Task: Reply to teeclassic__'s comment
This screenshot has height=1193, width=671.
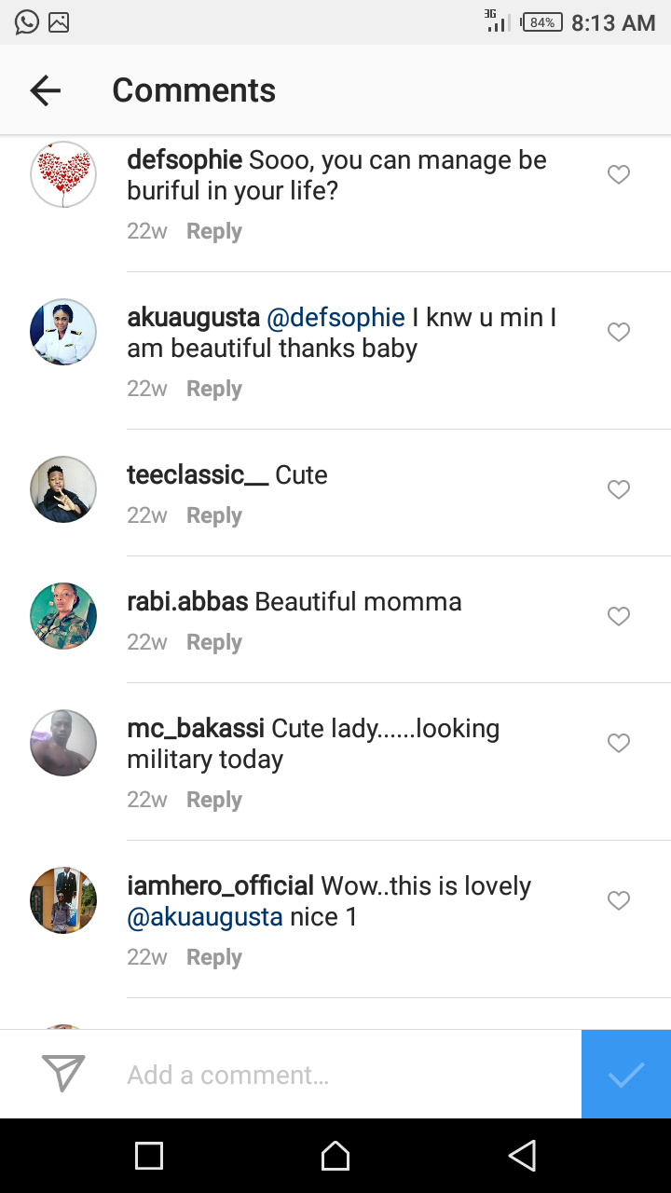Action: [x=213, y=515]
